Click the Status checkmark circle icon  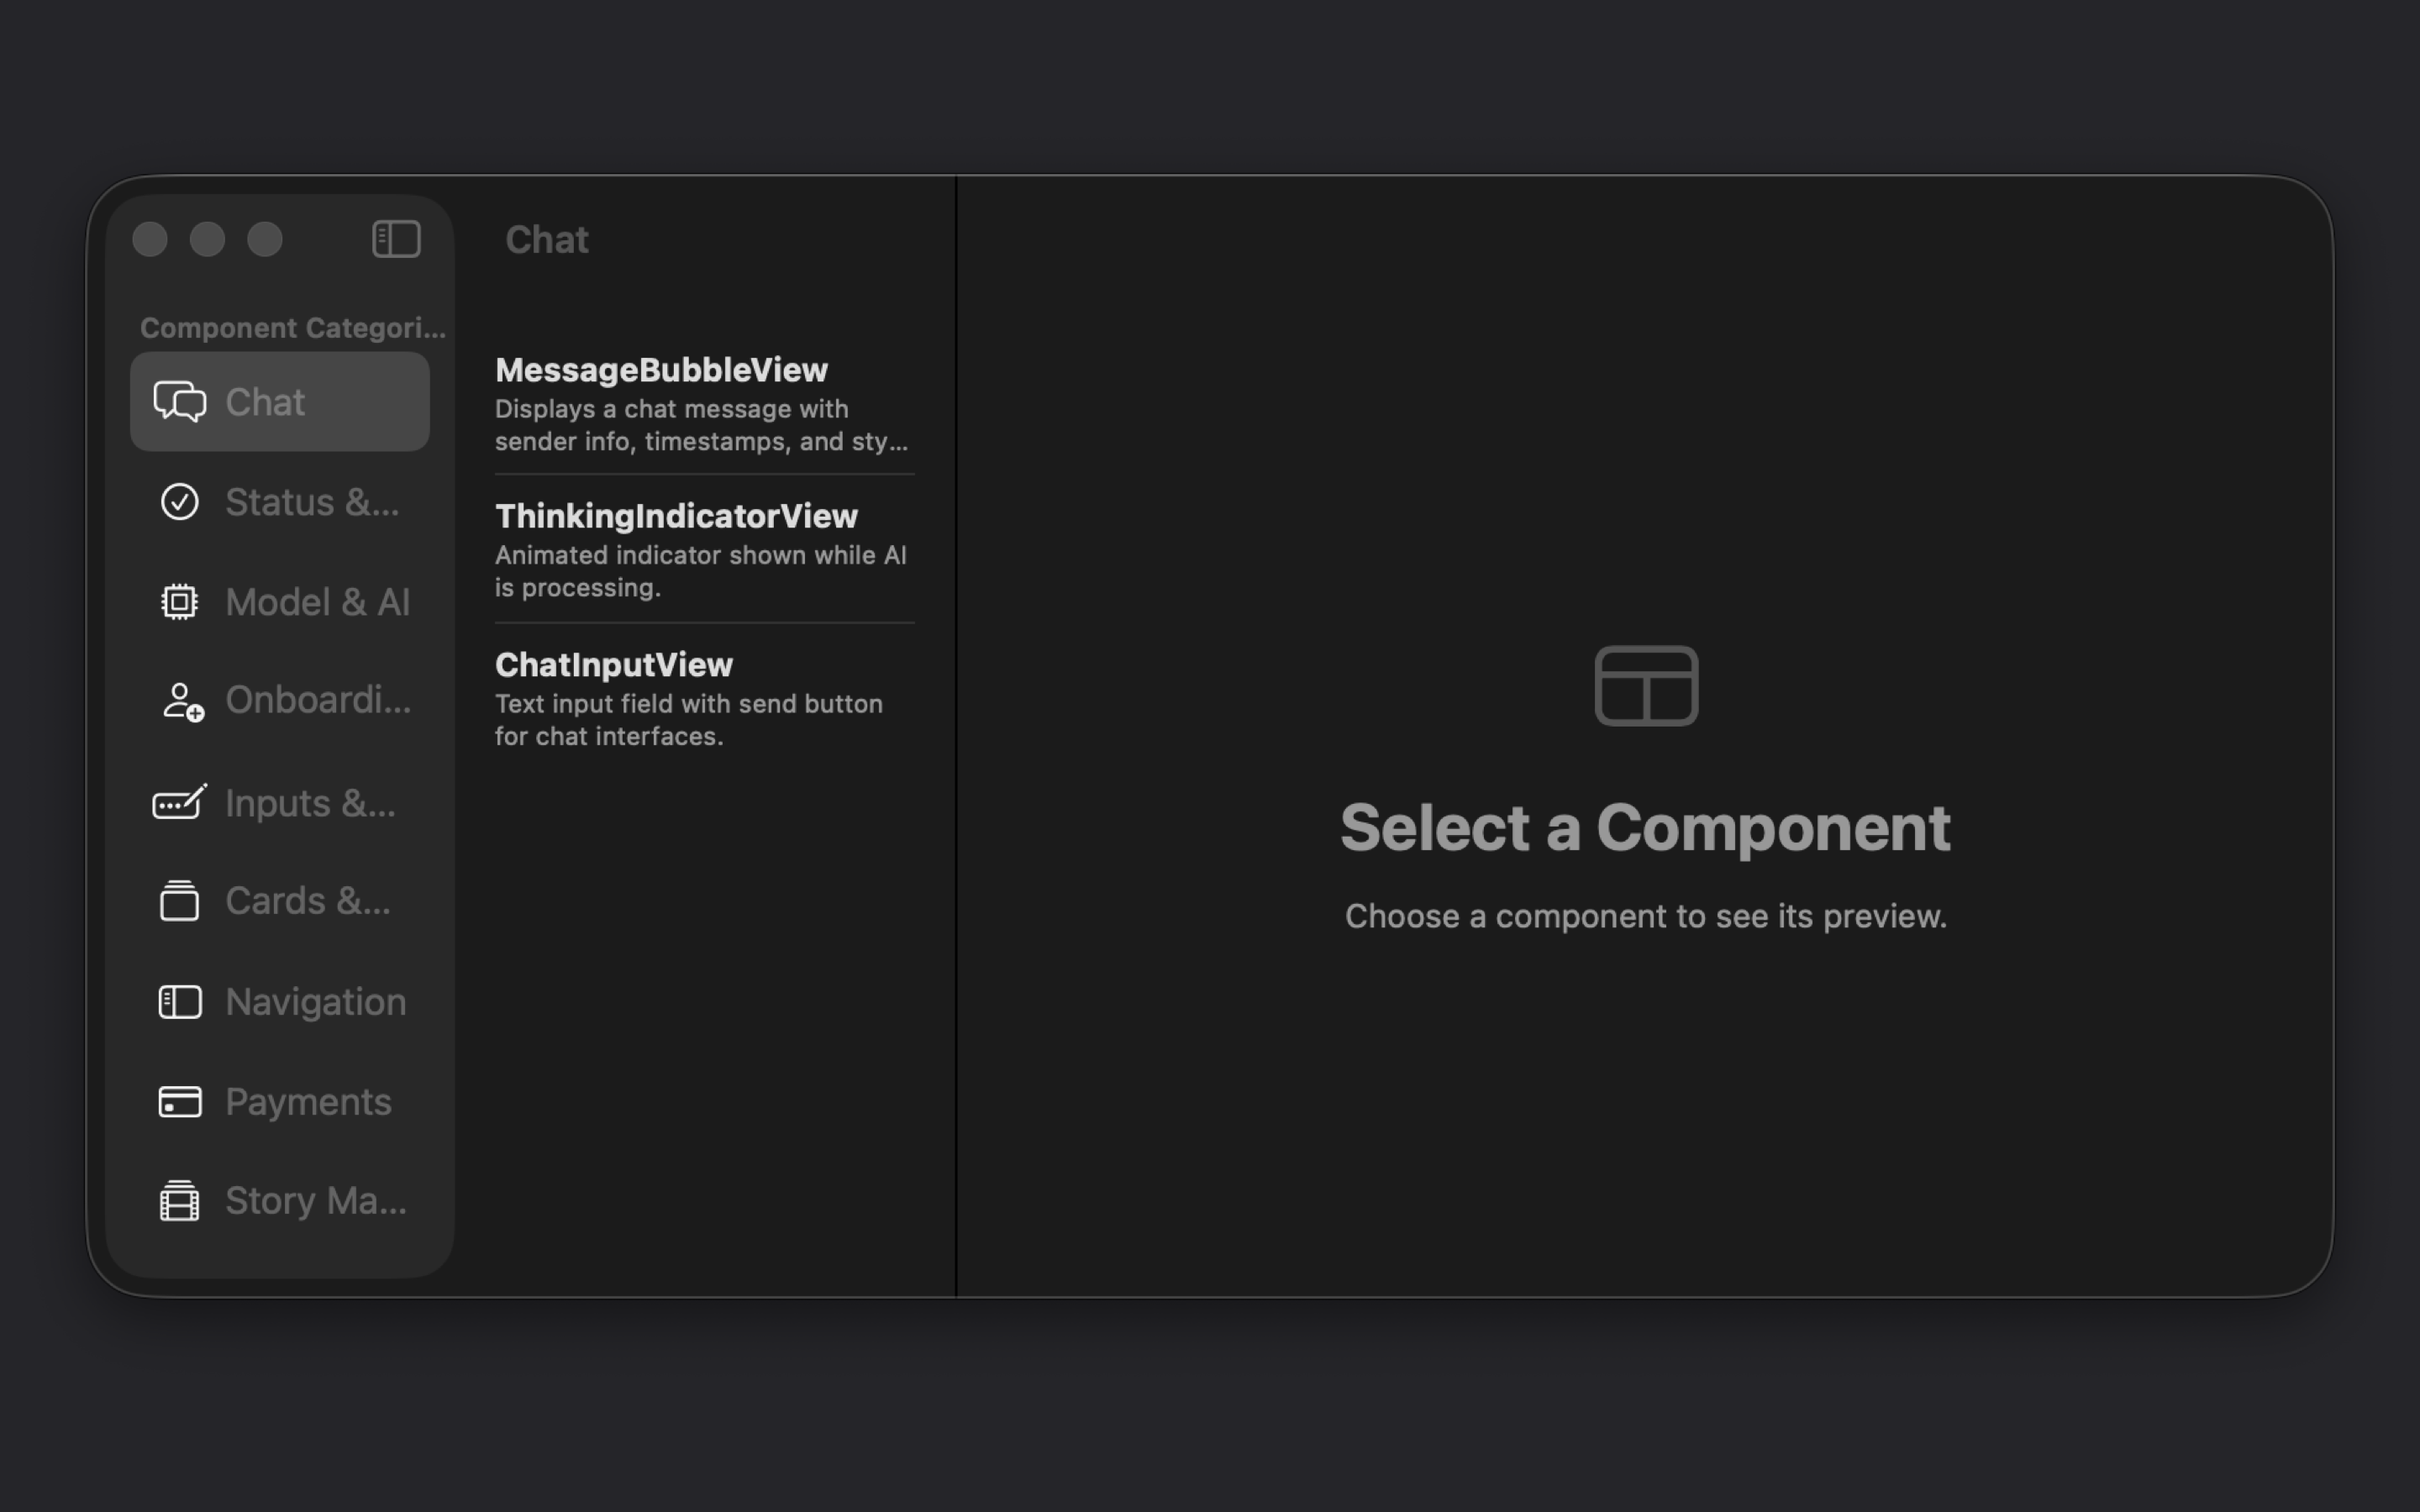(x=180, y=502)
